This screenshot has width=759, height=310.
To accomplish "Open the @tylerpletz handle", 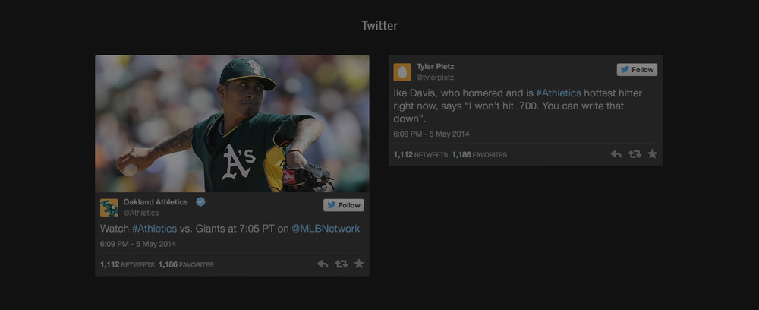I will (435, 77).
